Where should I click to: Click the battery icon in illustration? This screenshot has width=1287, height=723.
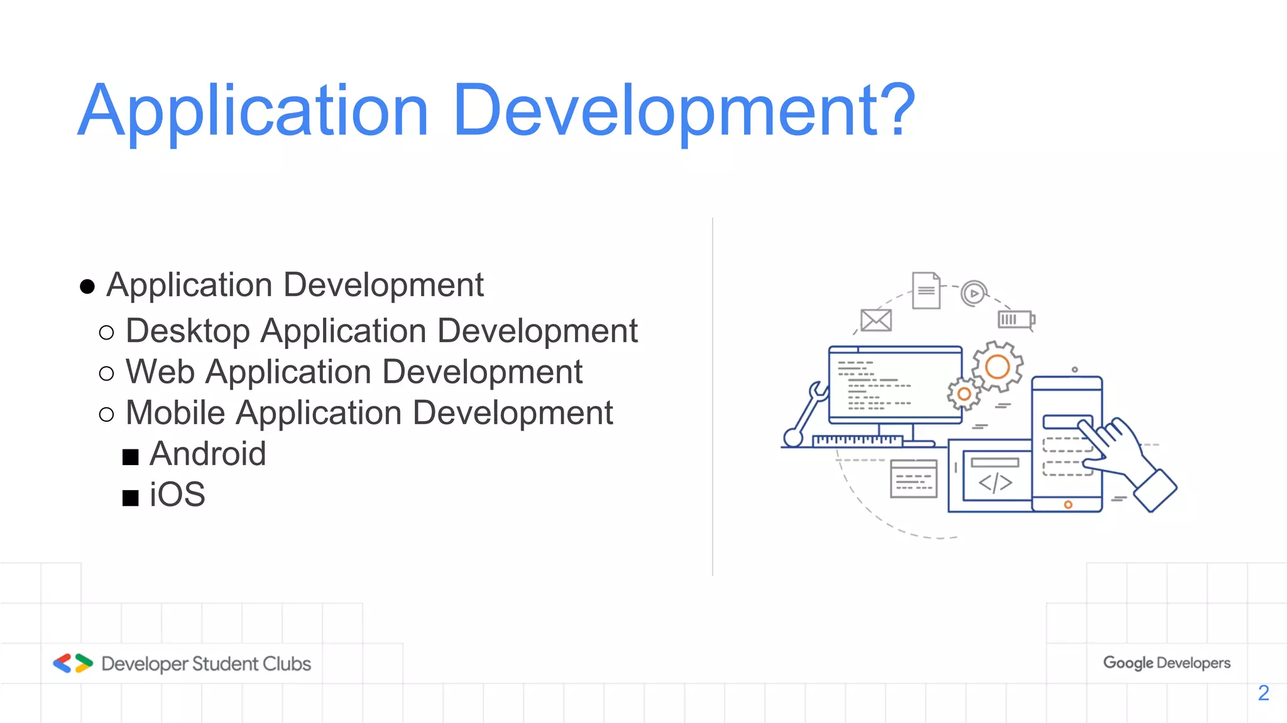(1016, 319)
